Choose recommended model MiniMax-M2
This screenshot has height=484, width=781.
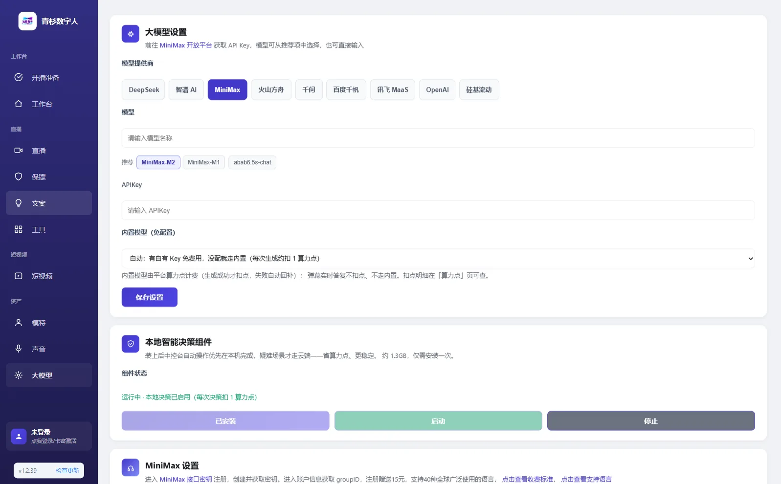pos(158,162)
